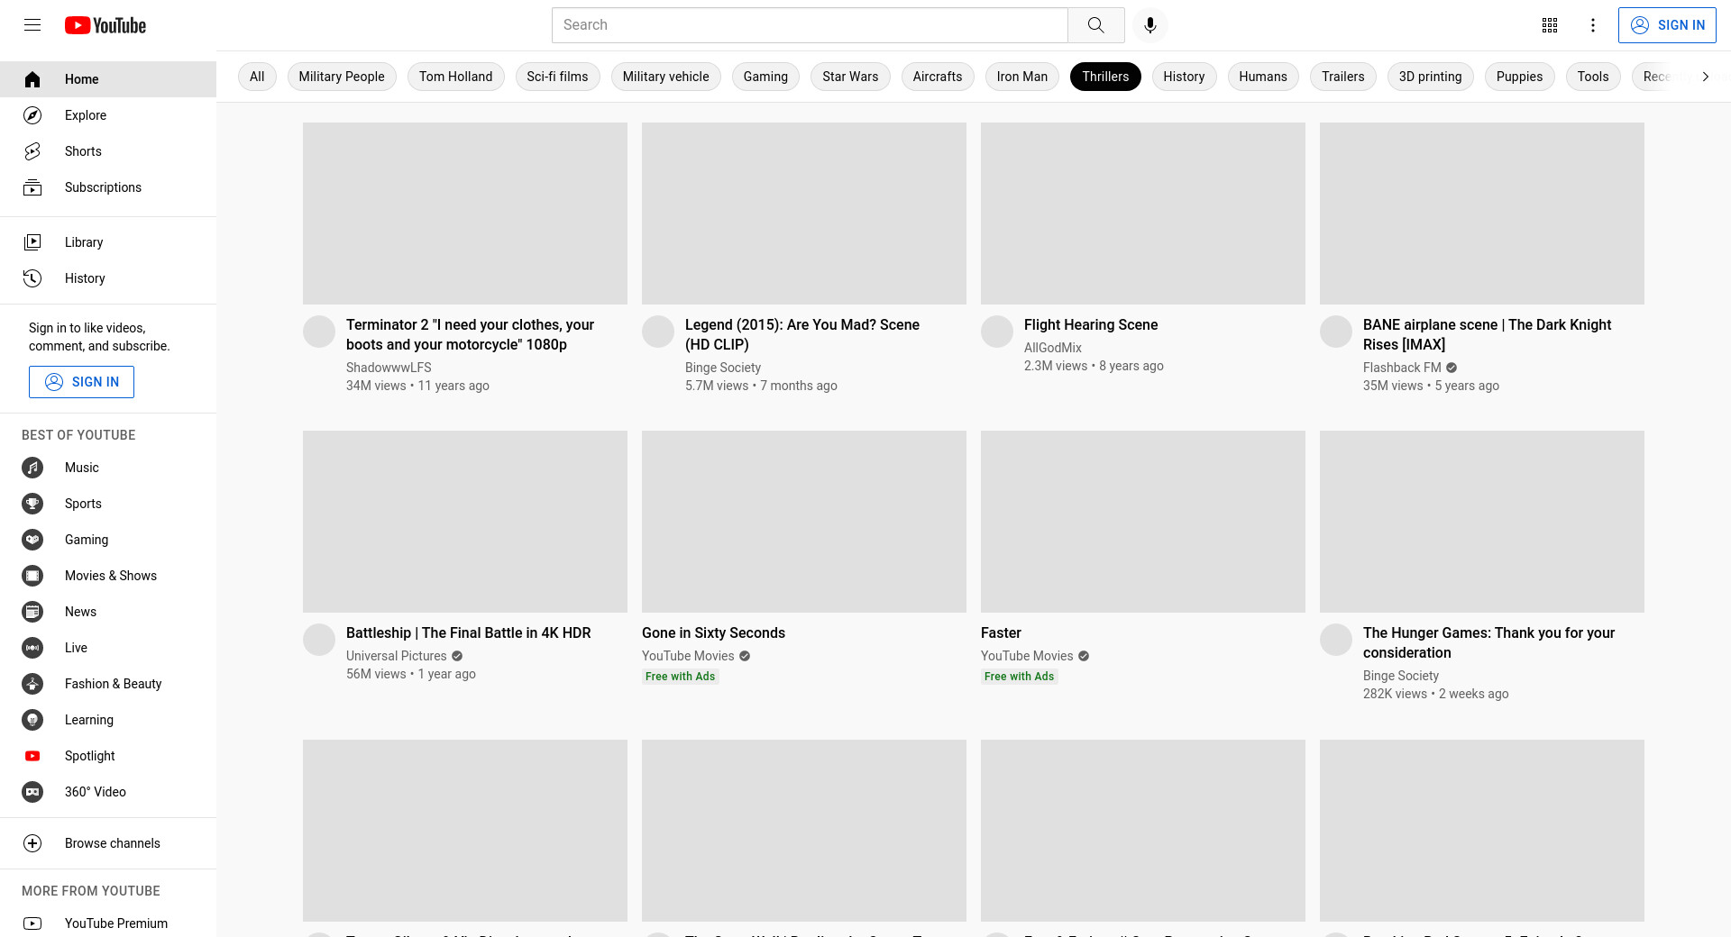Image resolution: width=1731 pixels, height=937 pixels.
Task: Open Flashback FM channel link
Action: 1402,368
